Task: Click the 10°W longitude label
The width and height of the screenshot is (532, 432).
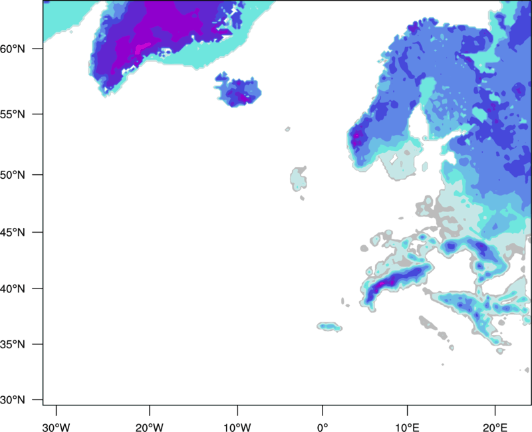Action: (237, 427)
